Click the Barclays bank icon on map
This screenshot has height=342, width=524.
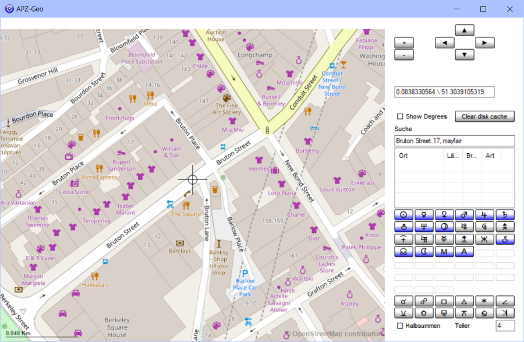(180, 243)
